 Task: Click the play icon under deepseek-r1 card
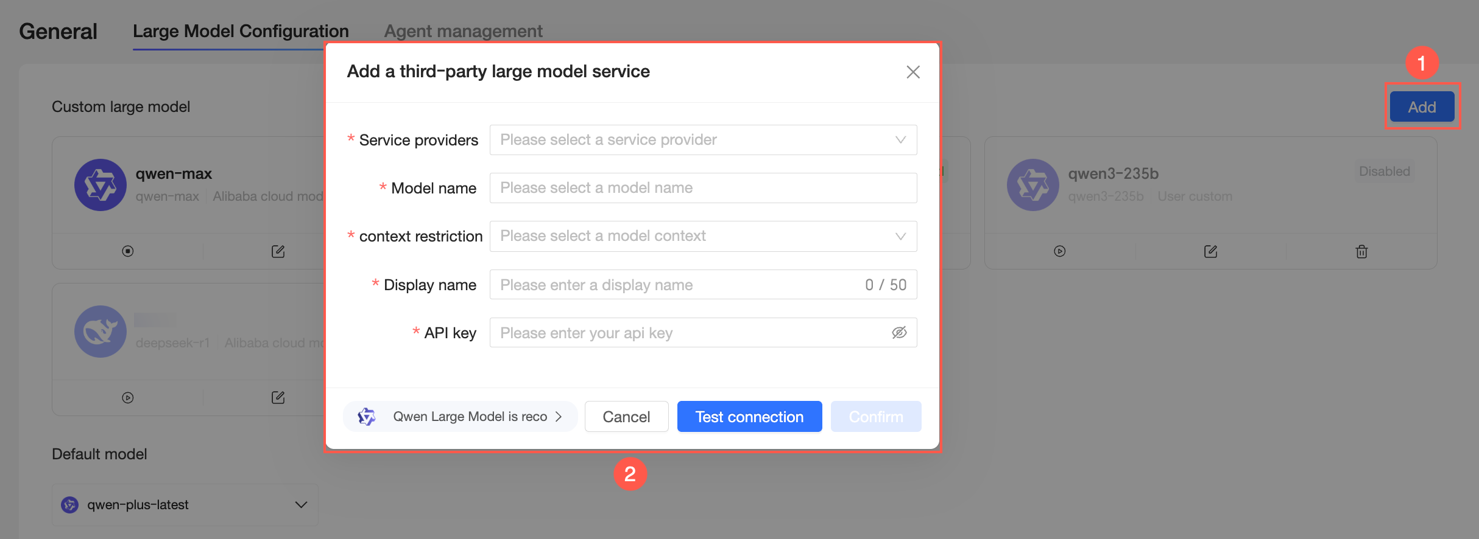point(127,398)
